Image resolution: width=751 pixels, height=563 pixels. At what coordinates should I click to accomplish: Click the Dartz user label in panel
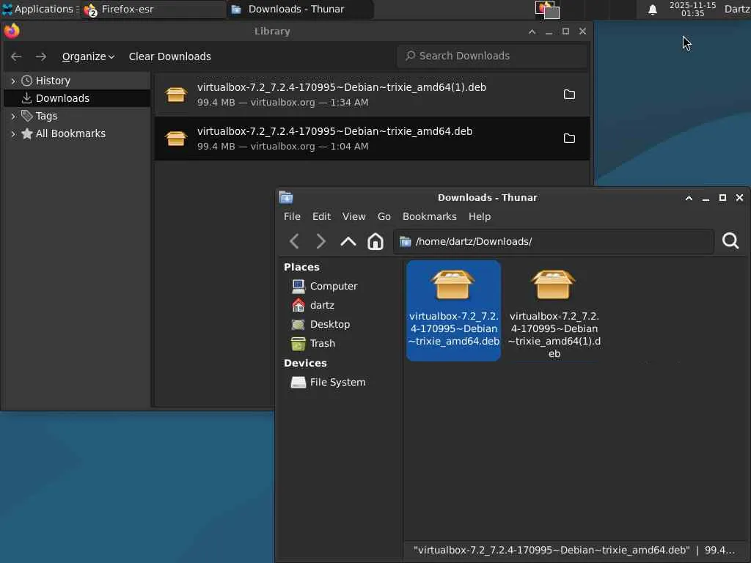(x=737, y=9)
